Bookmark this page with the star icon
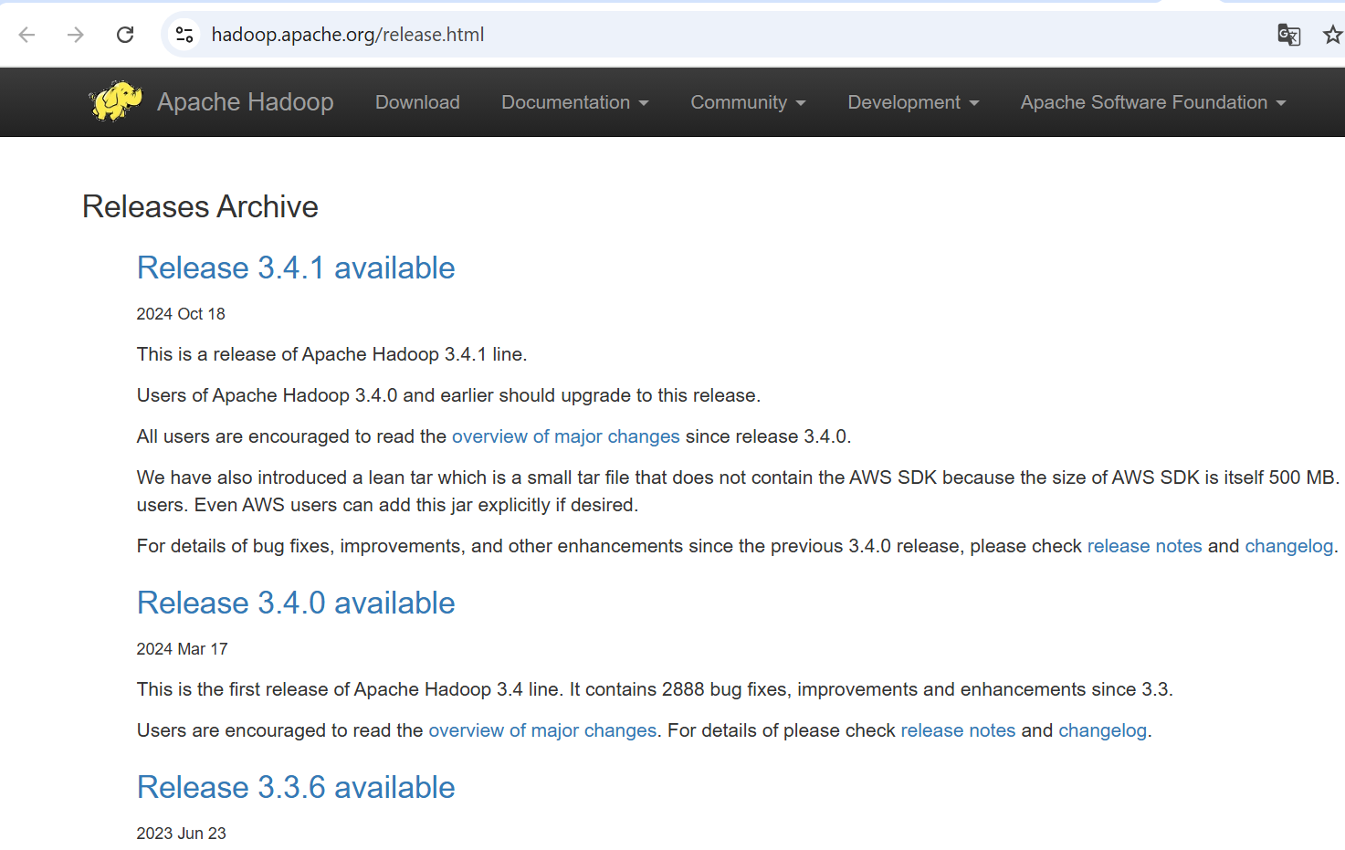1345x850 pixels. (1332, 35)
